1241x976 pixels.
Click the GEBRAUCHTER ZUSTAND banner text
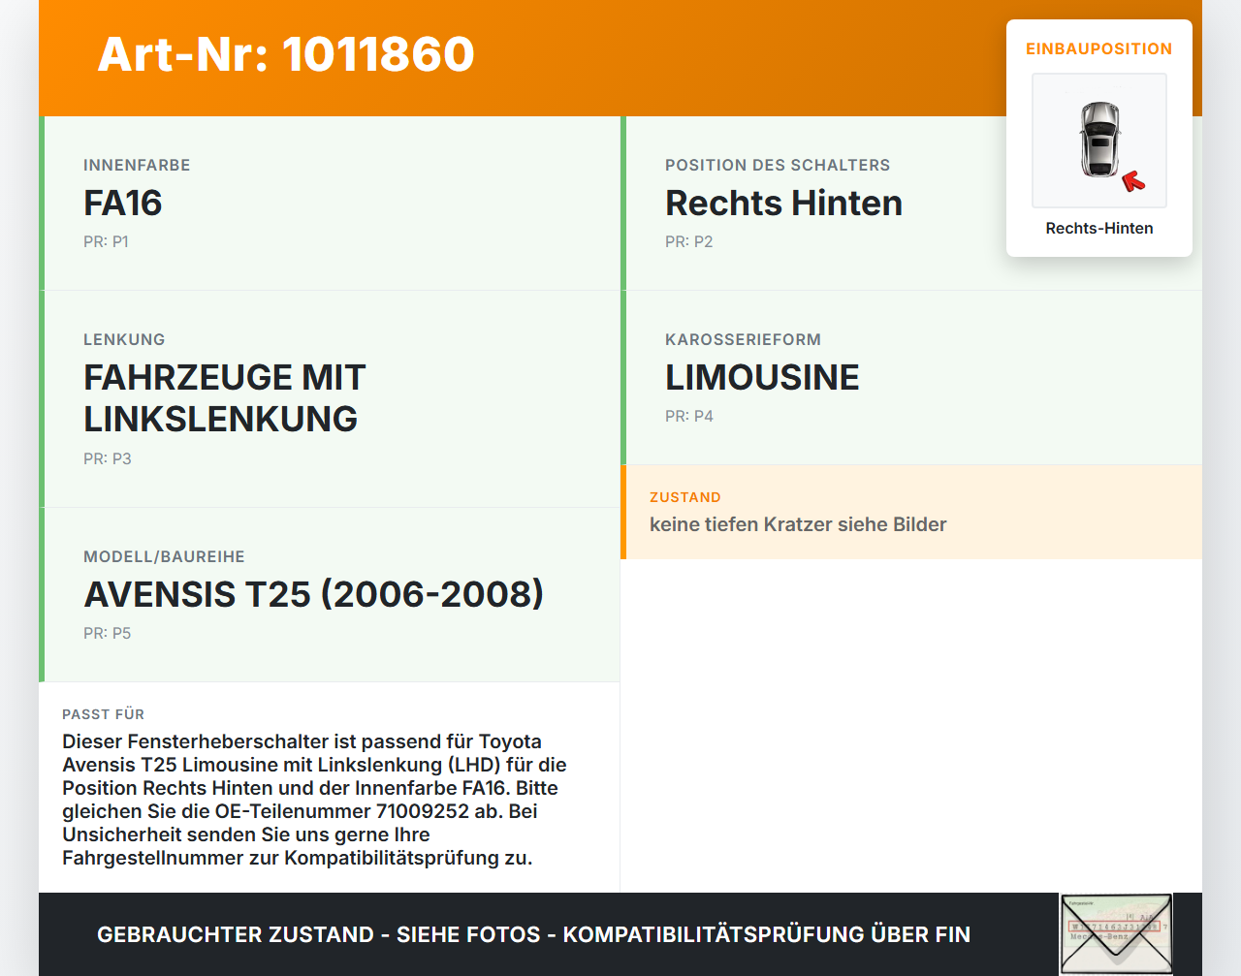coord(533,934)
